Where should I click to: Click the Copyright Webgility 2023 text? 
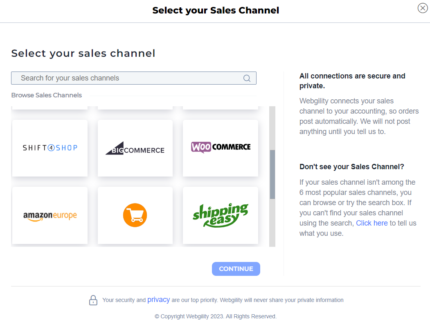click(x=216, y=316)
